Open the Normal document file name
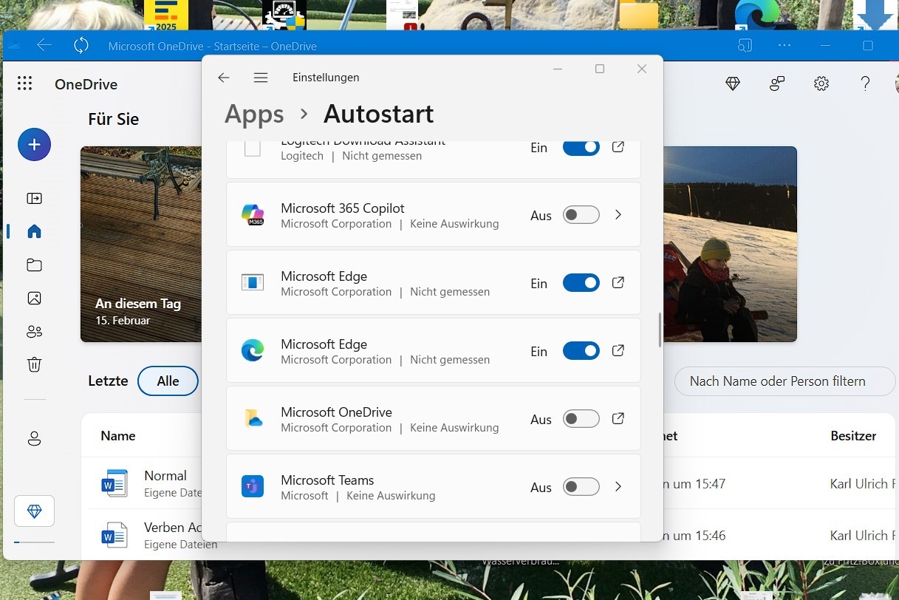The width and height of the screenshot is (899, 600). 165,476
